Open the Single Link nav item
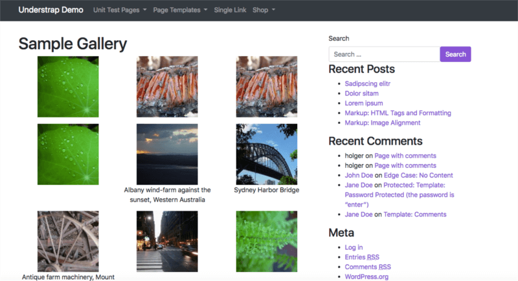 point(230,10)
